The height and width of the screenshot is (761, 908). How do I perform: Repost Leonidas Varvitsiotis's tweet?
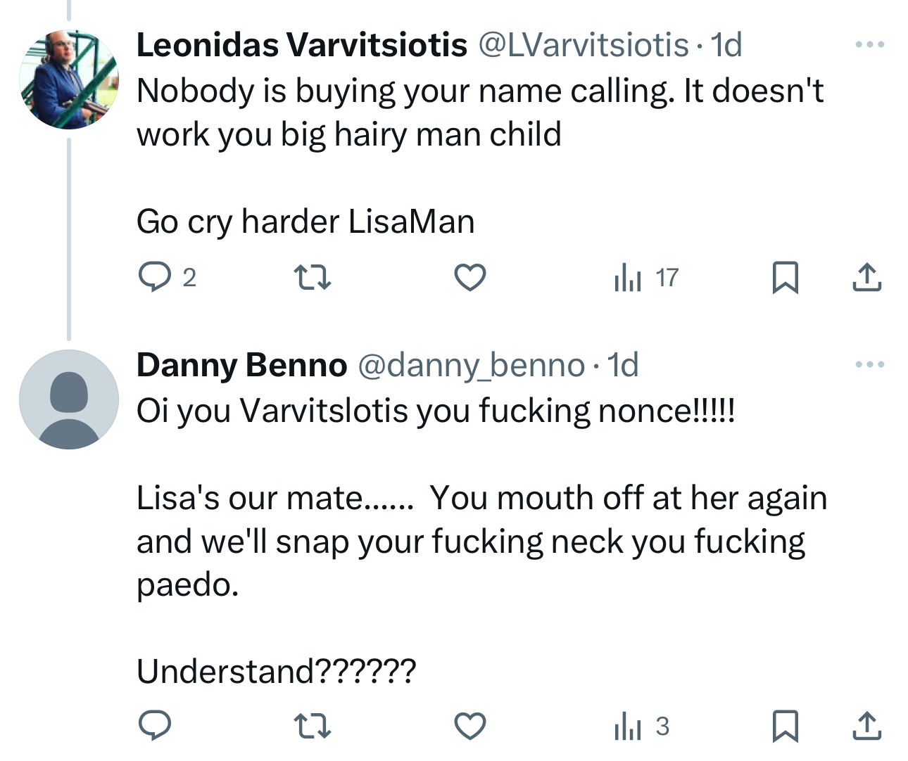pos(312,277)
